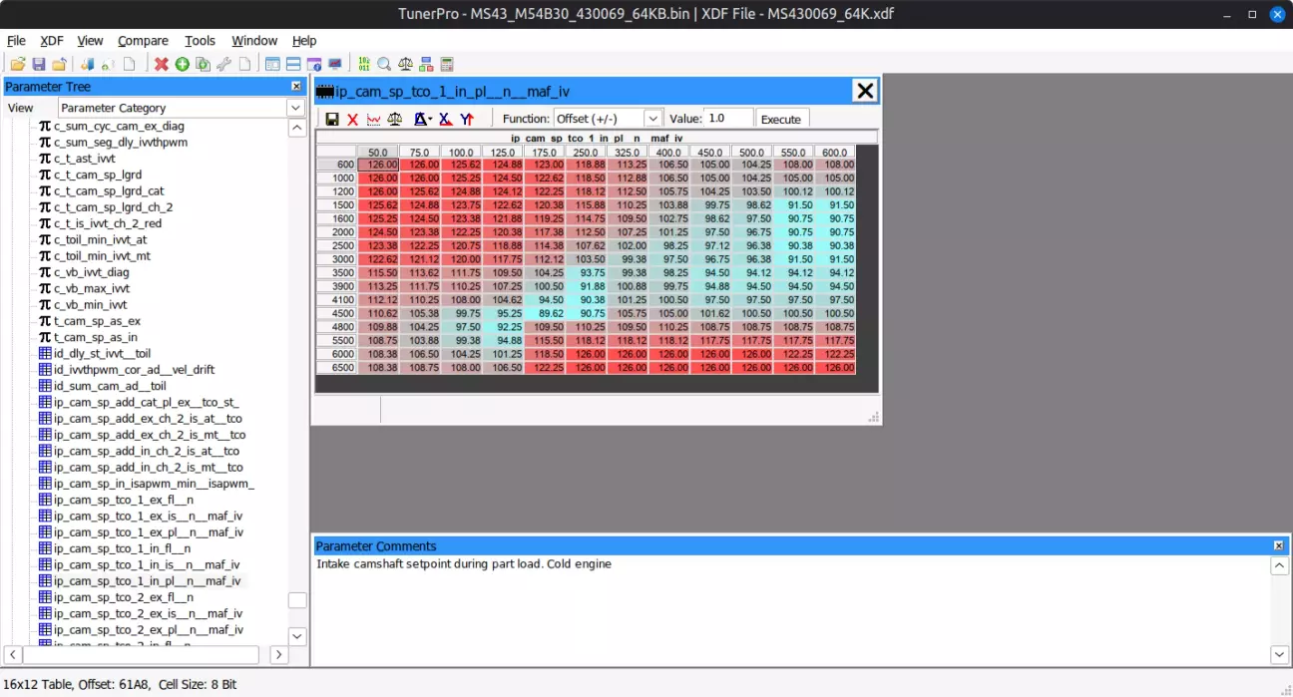Click the green plus add-item icon

[182, 65]
